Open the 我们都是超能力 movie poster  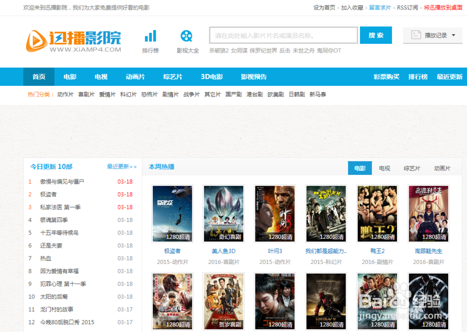[326, 214]
